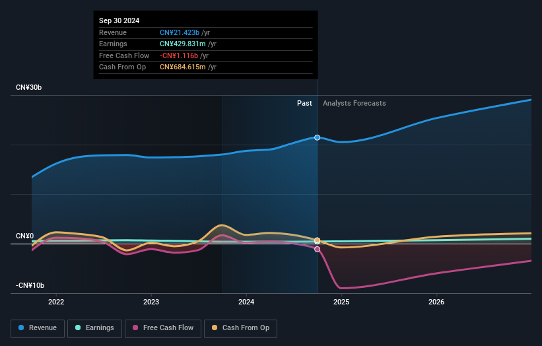
Task: Toggle the Earnings legend button
Action: (94, 328)
